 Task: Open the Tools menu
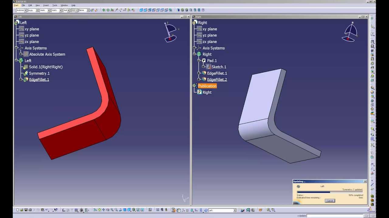[55, 5]
